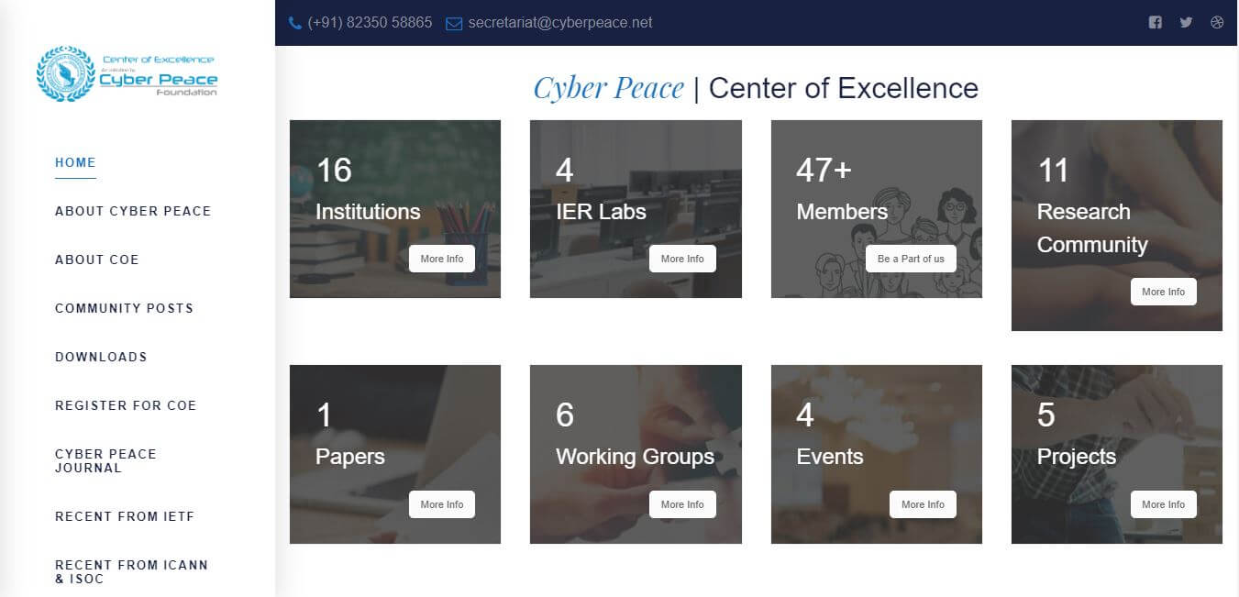Click the 47+ Members card image

877,209
